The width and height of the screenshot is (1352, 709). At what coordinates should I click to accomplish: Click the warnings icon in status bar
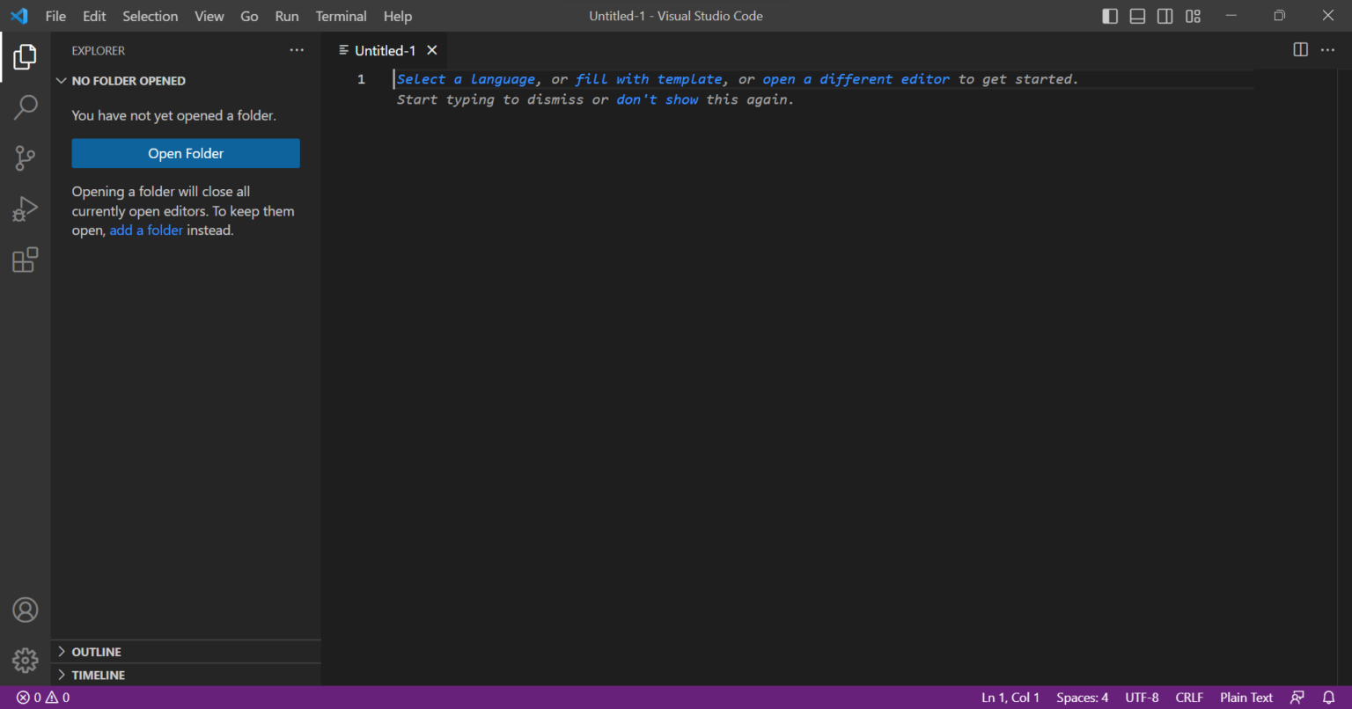click(52, 698)
